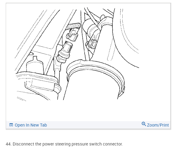This screenshot has width=180, height=150.
Task: Click the pressure switch sensor body in the diagram
Action: 65,52
